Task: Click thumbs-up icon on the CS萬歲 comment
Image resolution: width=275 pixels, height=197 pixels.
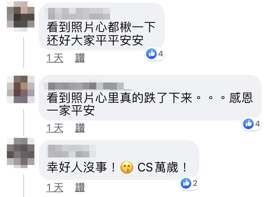Action: tap(186, 183)
